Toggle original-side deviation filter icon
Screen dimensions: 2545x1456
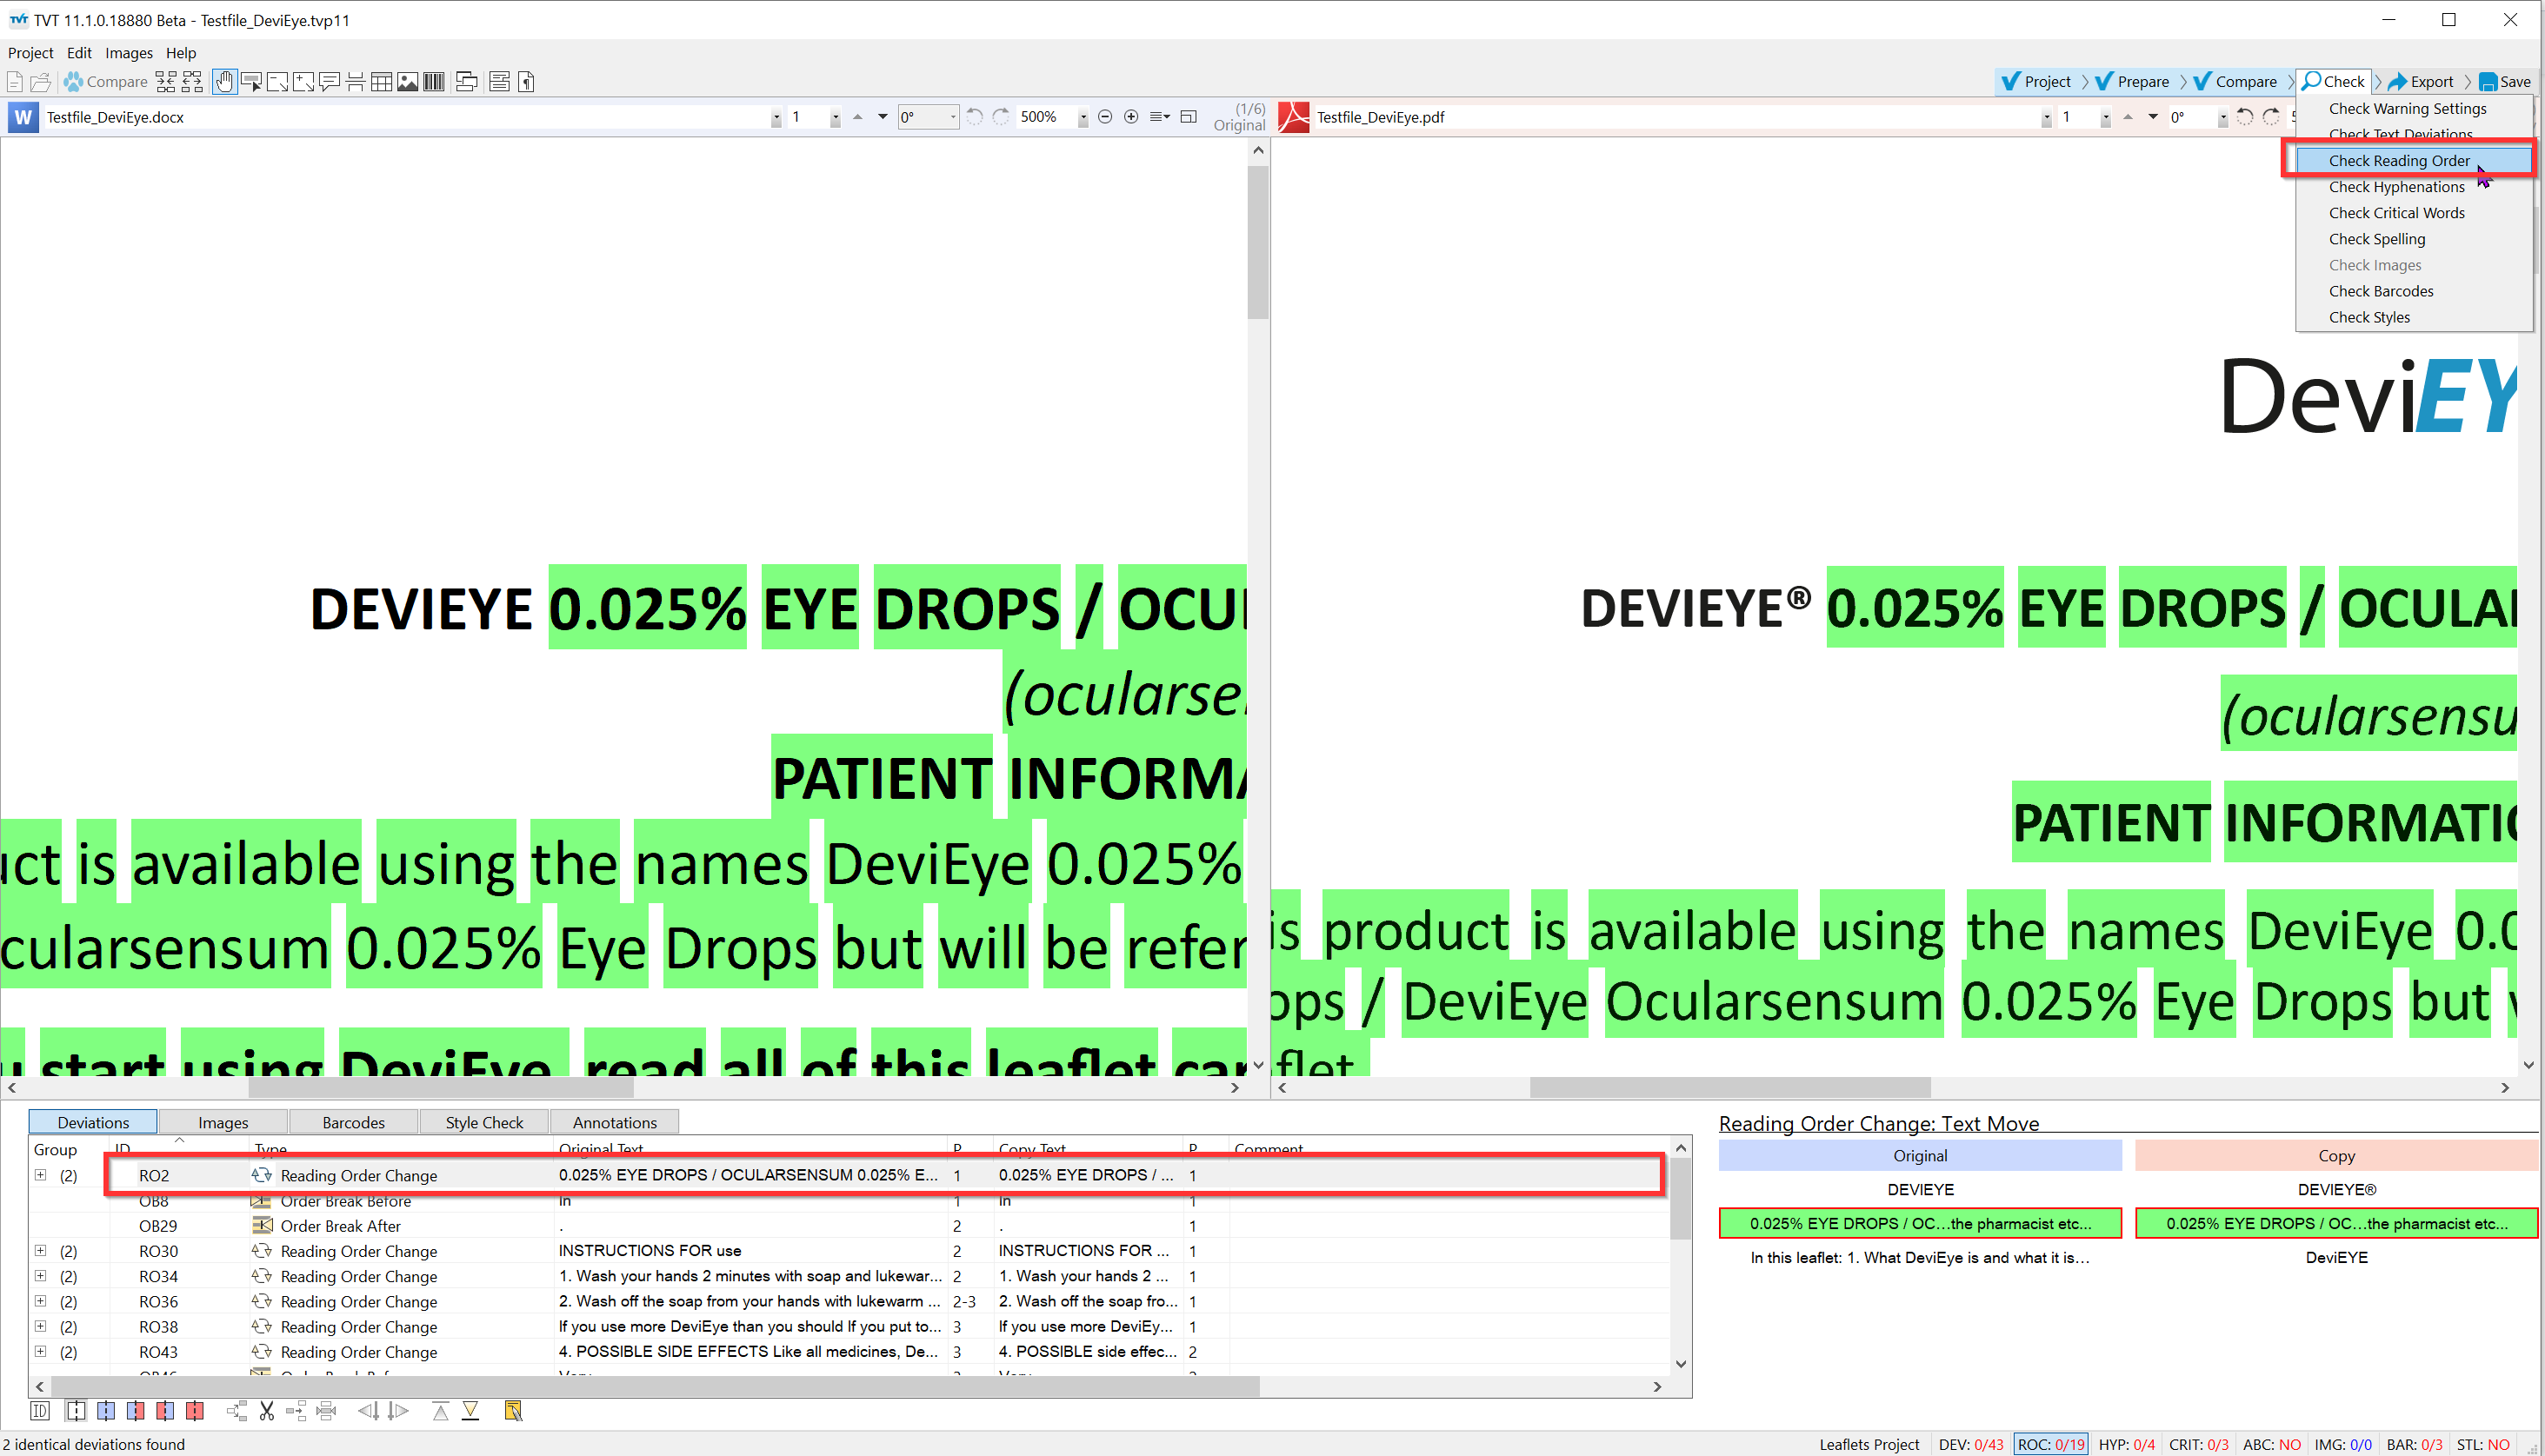pos(106,1410)
